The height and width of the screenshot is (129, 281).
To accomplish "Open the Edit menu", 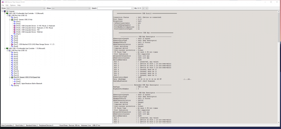I will pyautogui.click(x=7, y=5).
